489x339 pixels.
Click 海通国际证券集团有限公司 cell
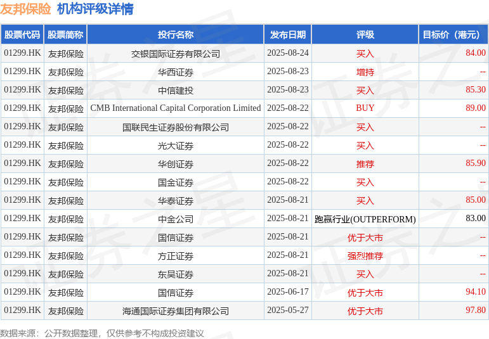click(x=176, y=311)
